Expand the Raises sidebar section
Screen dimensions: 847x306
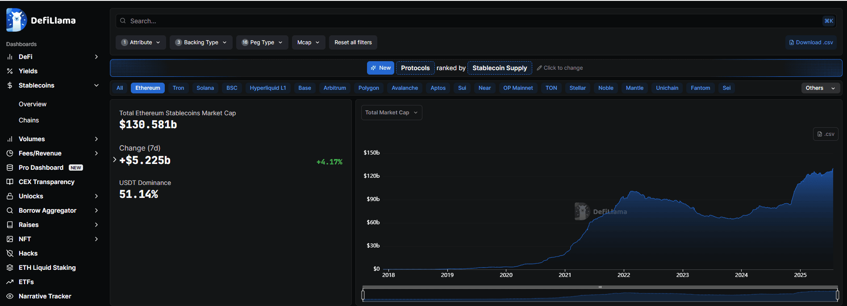(96, 225)
